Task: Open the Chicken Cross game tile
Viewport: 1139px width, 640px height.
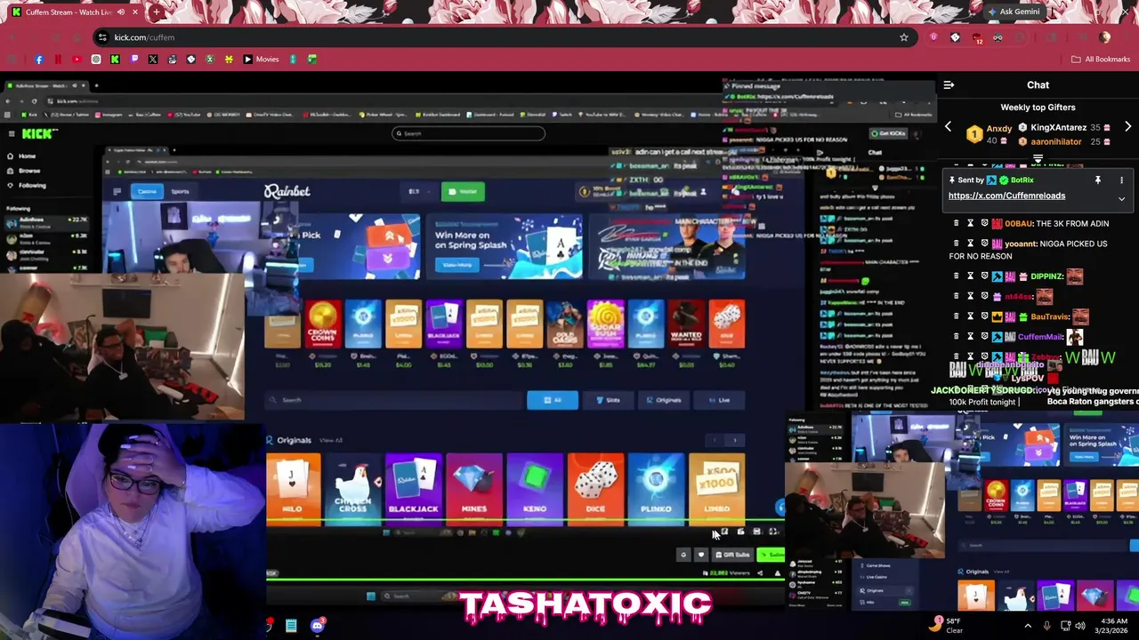Action: [x=352, y=489]
